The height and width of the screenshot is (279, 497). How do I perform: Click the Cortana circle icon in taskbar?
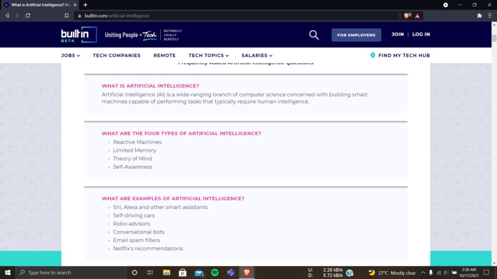pos(134,272)
